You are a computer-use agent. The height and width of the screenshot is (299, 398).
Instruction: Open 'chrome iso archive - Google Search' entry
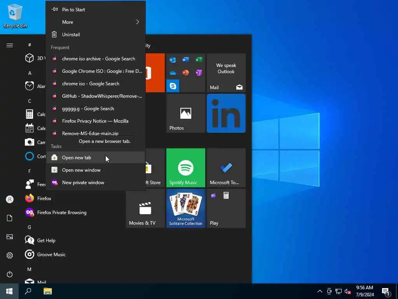point(96,59)
